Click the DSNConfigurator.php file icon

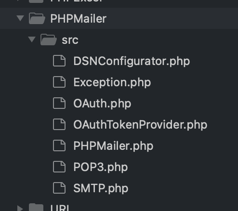click(x=59, y=61)
